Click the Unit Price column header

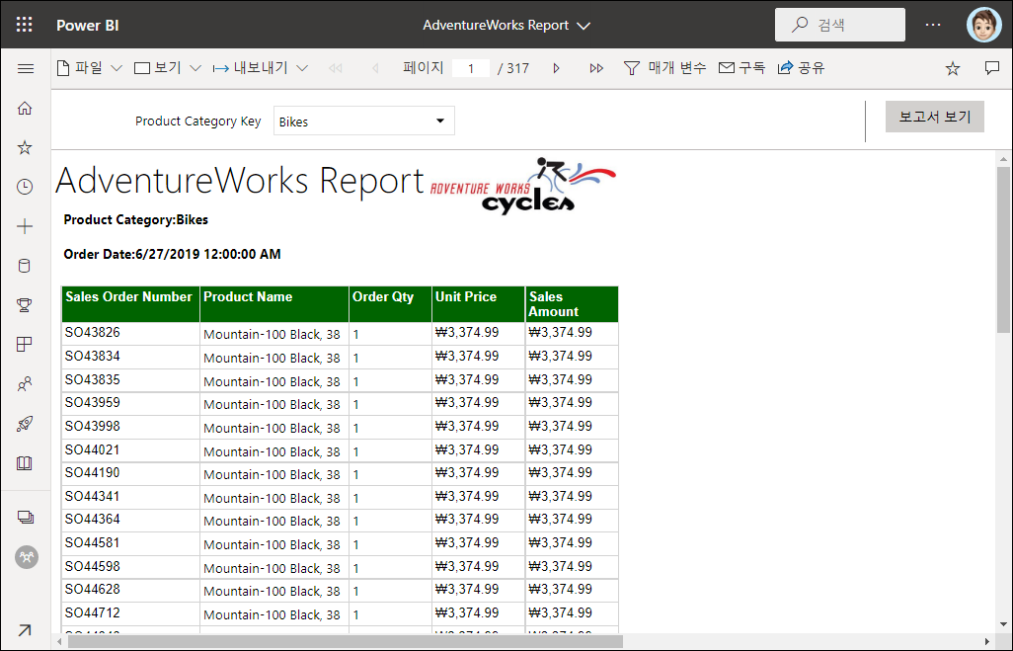478,304
